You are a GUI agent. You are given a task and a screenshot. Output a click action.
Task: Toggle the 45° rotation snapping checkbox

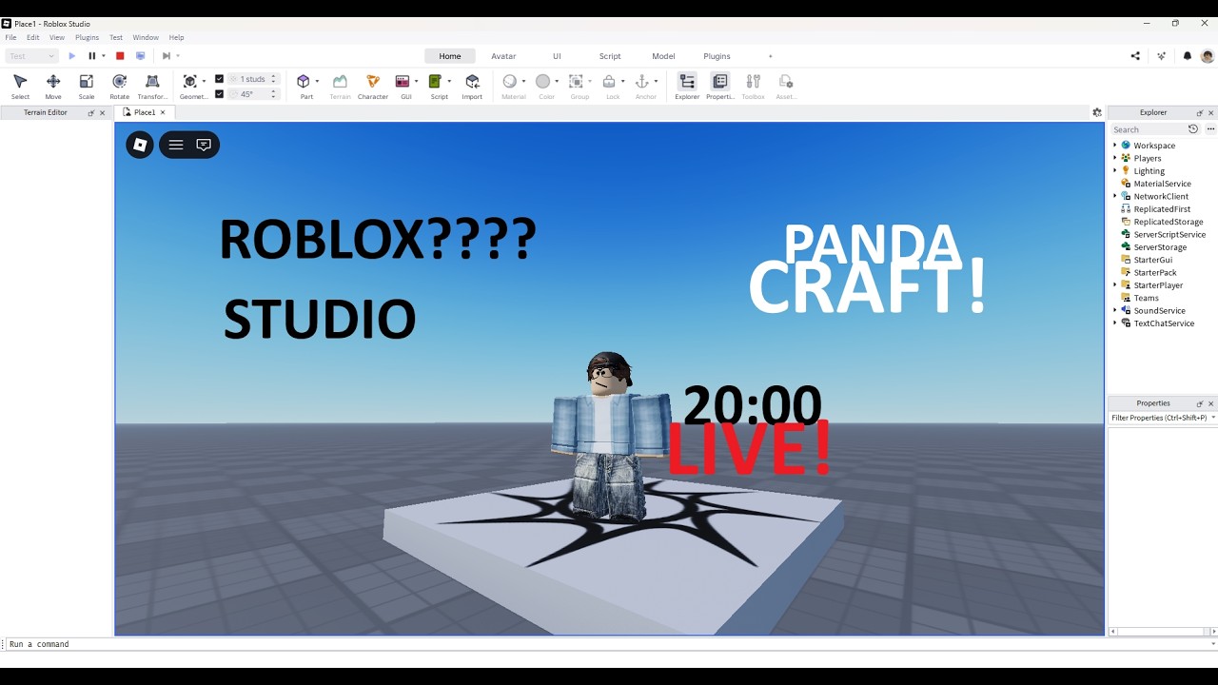(220, 94)
